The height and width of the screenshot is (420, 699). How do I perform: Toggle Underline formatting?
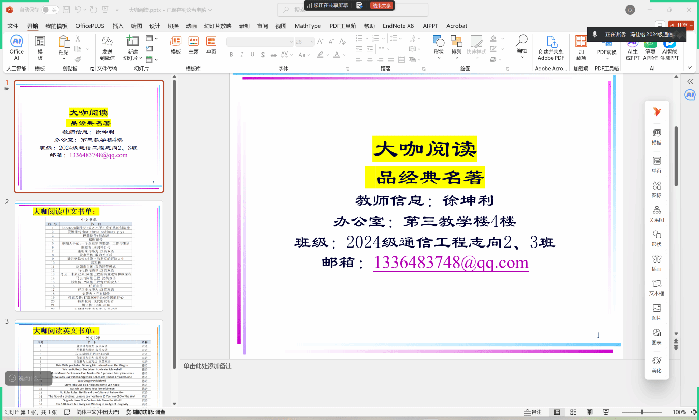pyautogui.click(x=252, y=55)
